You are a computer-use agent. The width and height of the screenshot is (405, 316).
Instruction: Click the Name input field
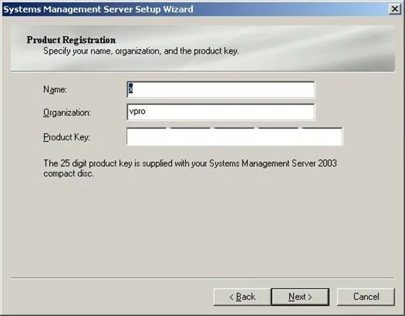[x=221, y=89]
